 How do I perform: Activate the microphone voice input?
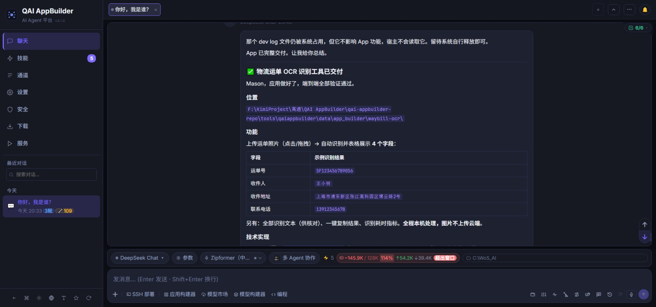pyautogui.click(x=631, y=294)
